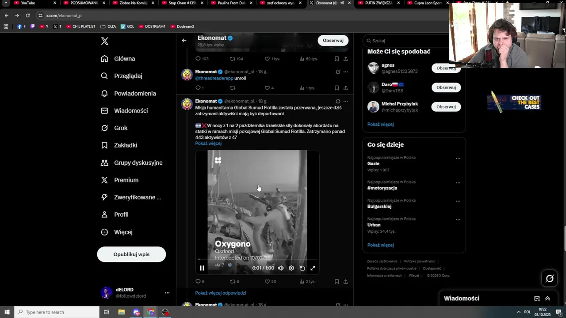566x318 pixels.
Task: Open Zakładki in the sidebar
Action: [x=119, y=145]
